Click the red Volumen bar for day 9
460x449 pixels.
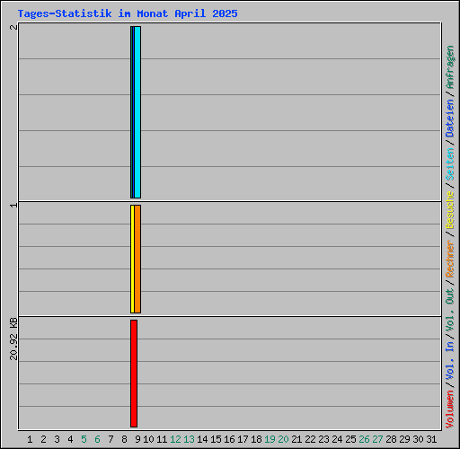coord(134,374)
